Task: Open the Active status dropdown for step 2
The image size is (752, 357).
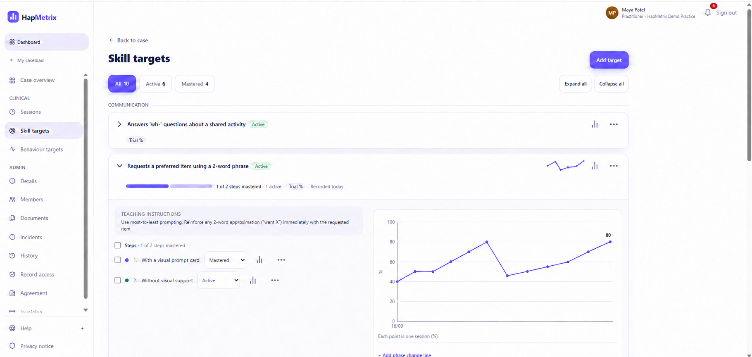Action: [219, 281]
